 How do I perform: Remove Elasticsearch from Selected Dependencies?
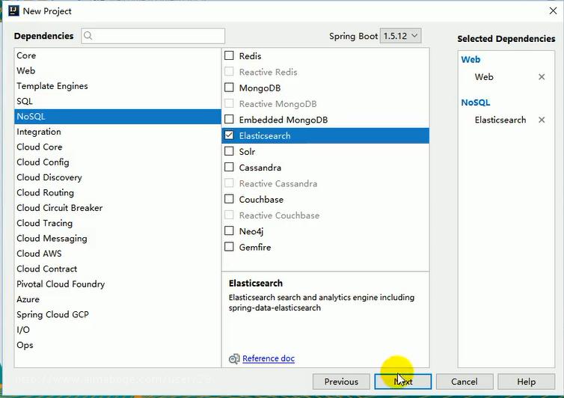tap(542, 120)
